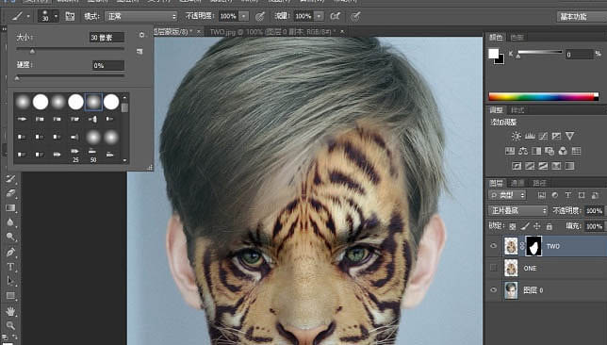
Task: Add Color Balance adjustment layer
Action: coord(523,151)
